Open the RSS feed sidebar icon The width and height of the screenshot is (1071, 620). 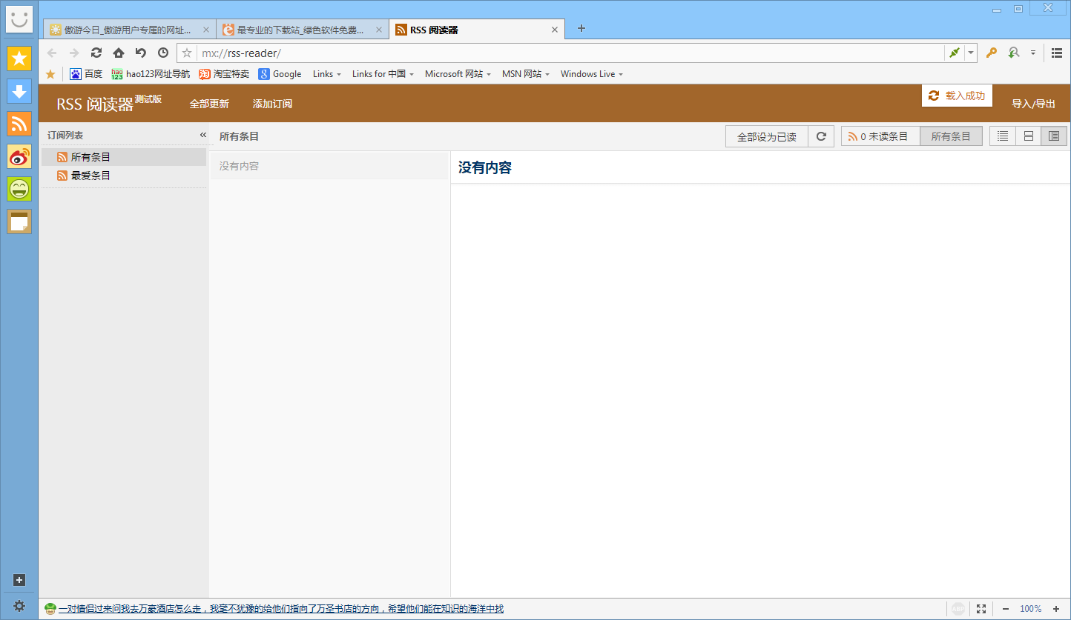pos(19,124)
